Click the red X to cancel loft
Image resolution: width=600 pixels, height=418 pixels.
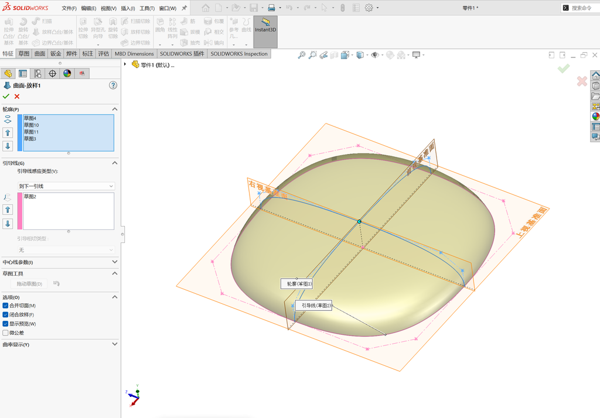click(x=17, y=97)
